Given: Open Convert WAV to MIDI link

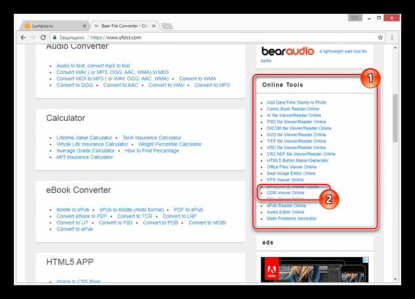Looking at the screenshot, I should 113,72.
